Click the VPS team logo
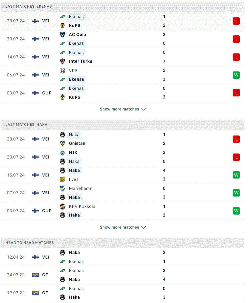 [62, 70]
